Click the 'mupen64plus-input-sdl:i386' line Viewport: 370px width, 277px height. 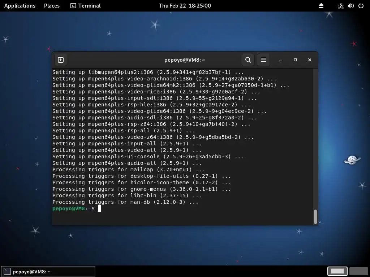coord(155,98)
